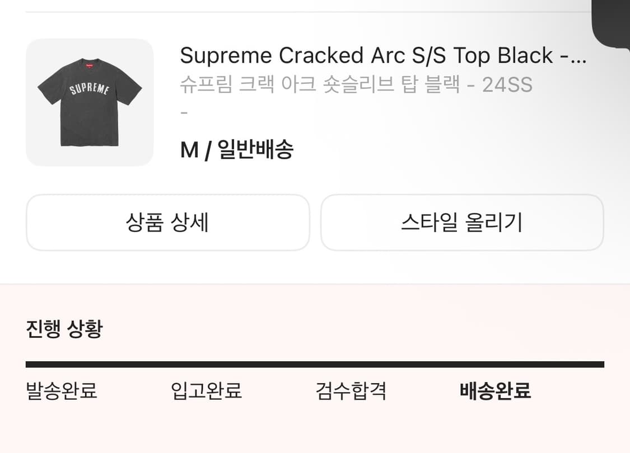Viewport: 630px width, 453px height.
Task: Select the 발송완료 progress step
Action: 62,390
